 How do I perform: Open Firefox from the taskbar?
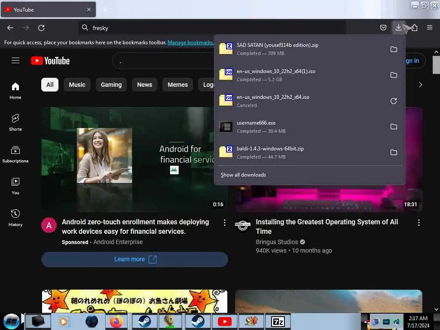point(116,321)
